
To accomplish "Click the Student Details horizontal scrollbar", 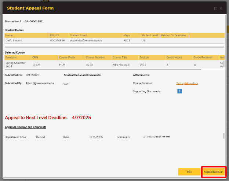I will pos(114,47).
